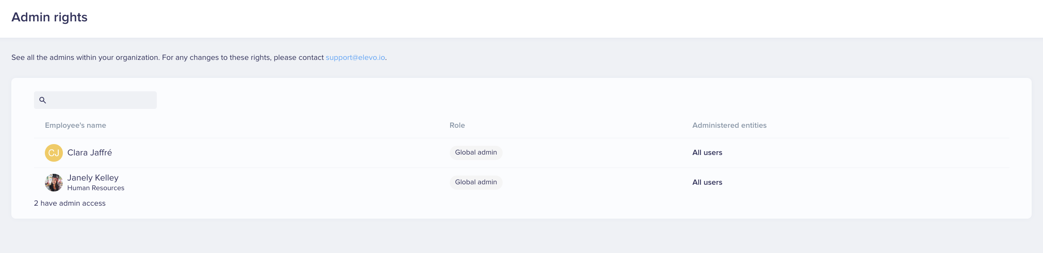Click All users for Clara Jaffré

pyautogui.click(x=707, y=152)
